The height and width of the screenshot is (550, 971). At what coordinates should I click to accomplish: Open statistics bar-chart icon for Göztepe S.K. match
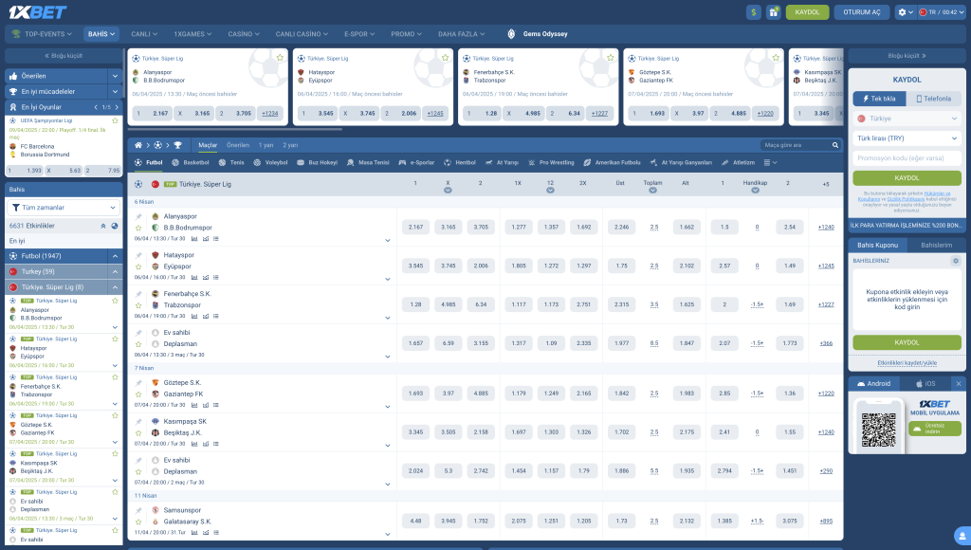point(194,405)
